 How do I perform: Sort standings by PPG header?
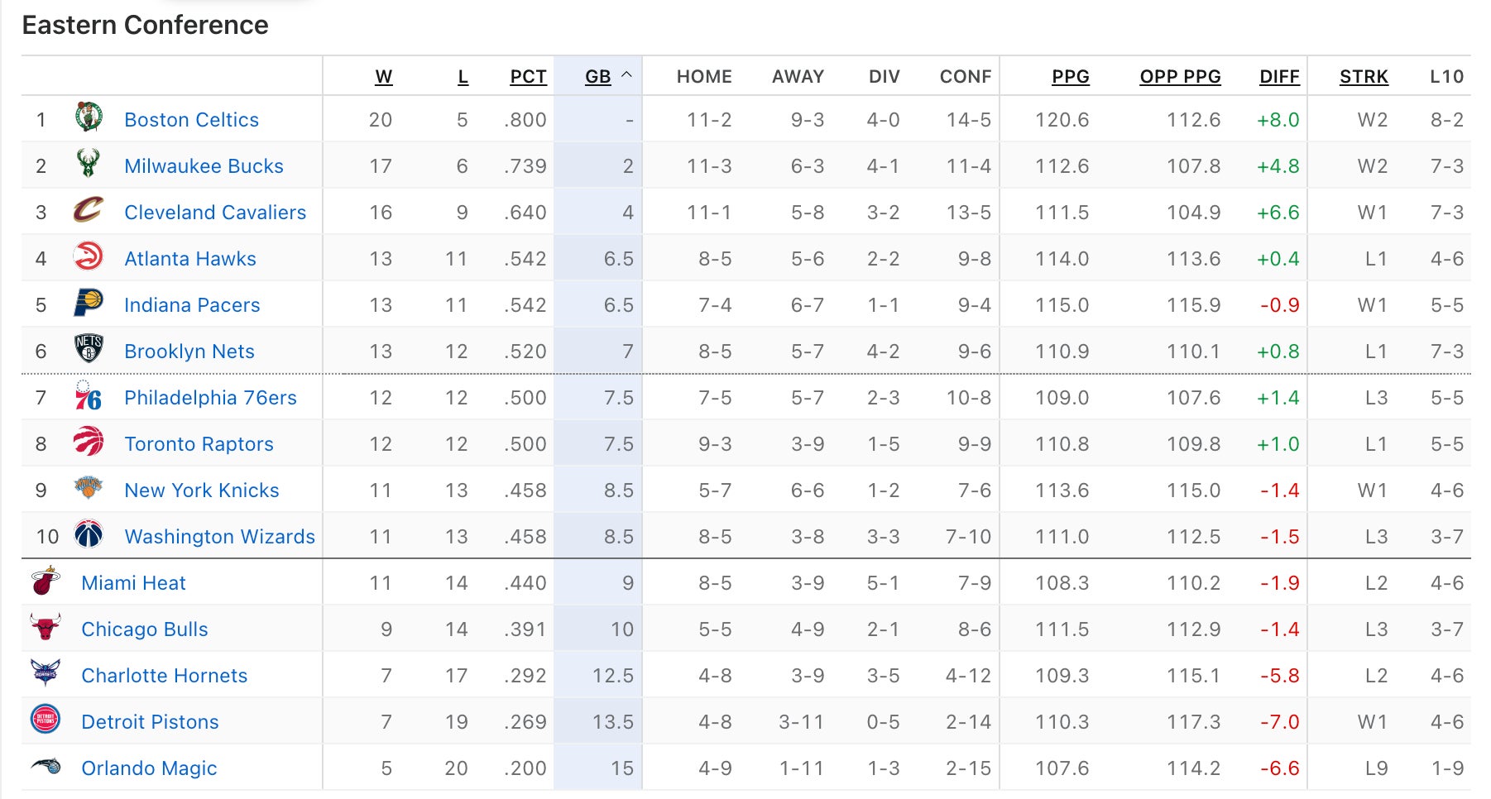[x=1070, y=77]
